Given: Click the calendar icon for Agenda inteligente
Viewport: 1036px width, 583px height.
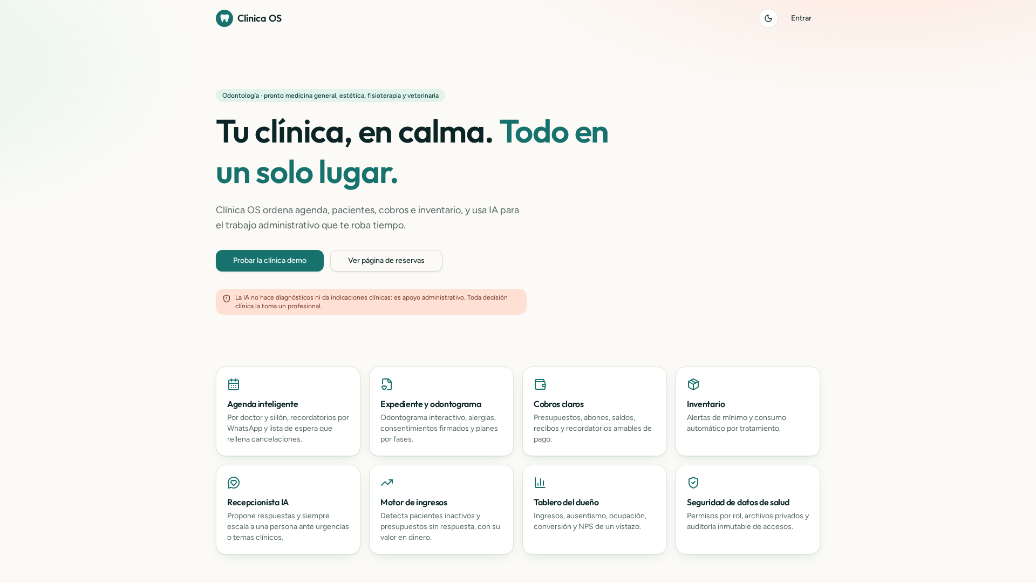Looking at the screenshot, I should tap(234, 384).
